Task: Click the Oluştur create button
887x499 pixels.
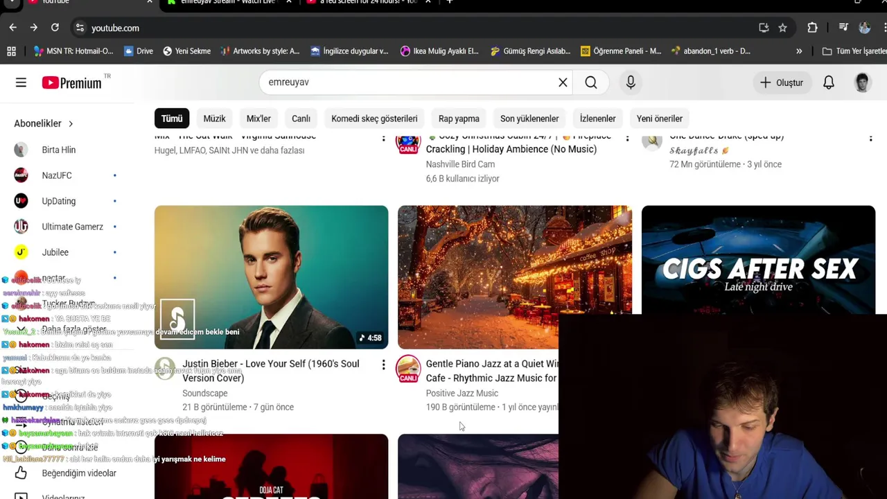Action: [782, 82]
